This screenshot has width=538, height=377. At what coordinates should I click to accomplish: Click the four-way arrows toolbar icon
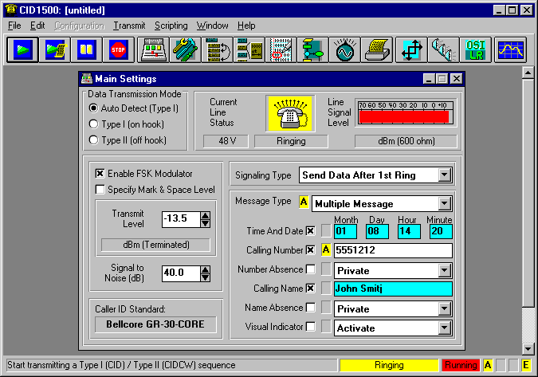click(410, 50)
